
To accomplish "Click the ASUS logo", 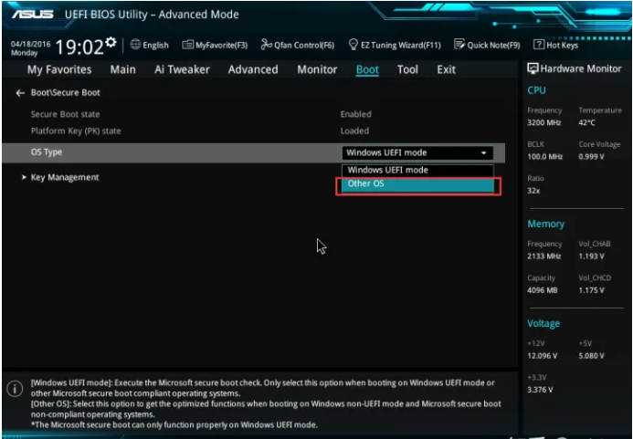I will click(x=32, y=15).
